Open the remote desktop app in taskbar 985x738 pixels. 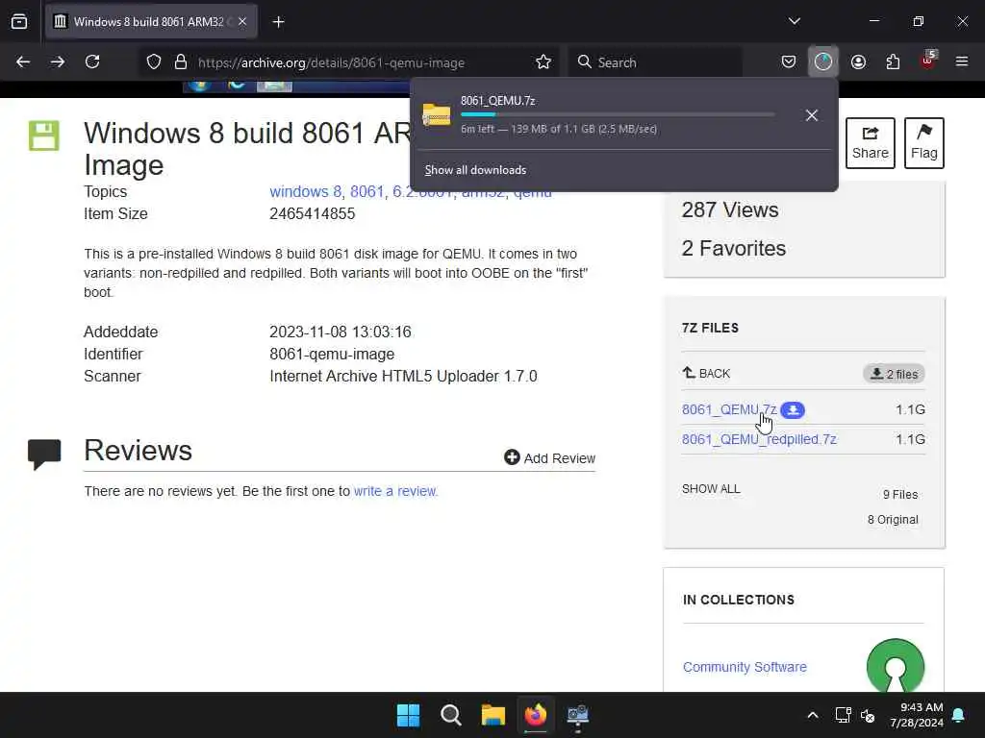(x=577, y=715)
